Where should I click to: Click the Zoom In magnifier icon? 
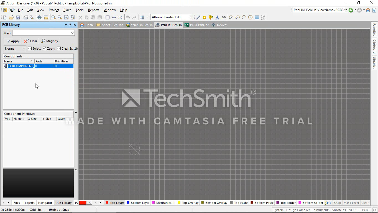(x=53, y=17)
